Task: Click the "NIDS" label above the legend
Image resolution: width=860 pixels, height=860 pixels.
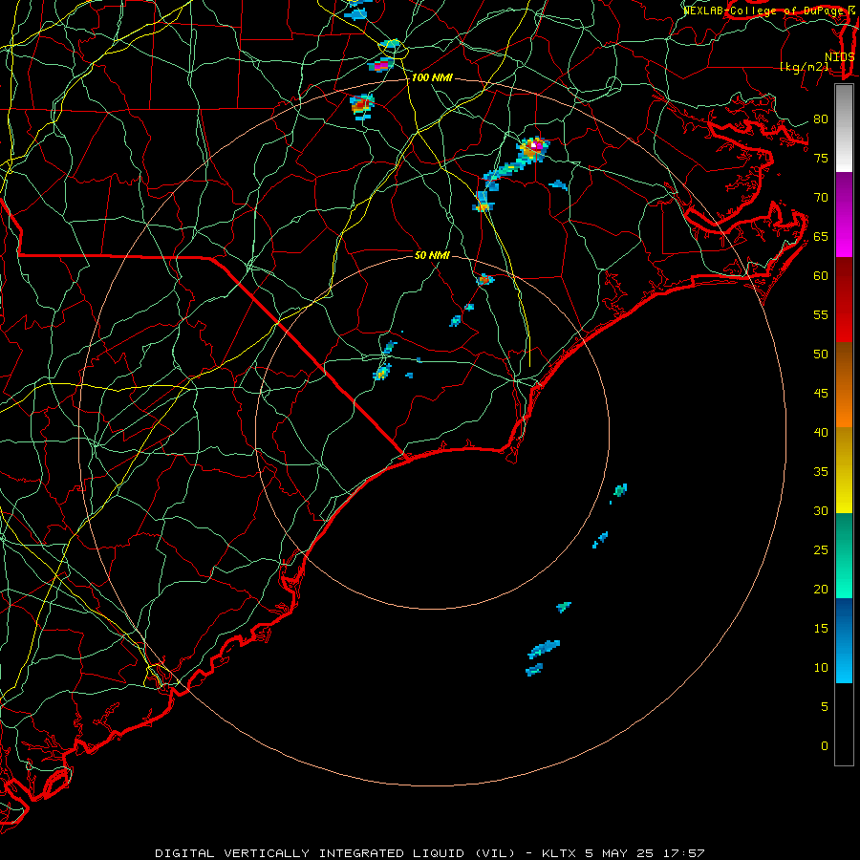Action: coord(840,57)
